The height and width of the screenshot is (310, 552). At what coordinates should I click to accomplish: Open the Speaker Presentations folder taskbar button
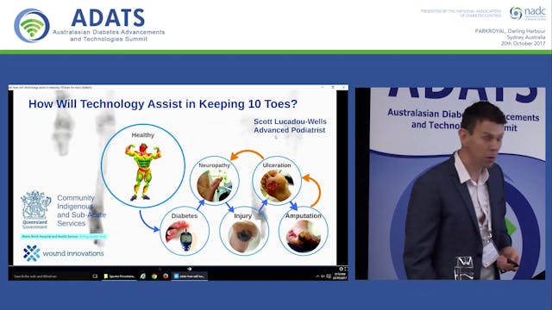119,276
